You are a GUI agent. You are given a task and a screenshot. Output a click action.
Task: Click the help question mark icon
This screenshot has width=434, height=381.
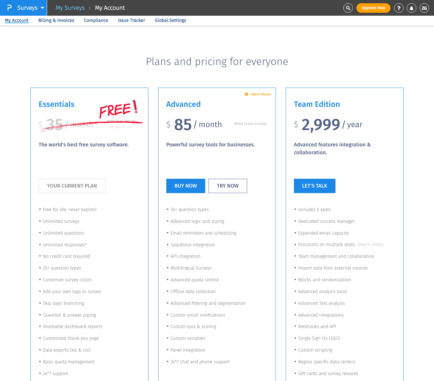(x=399, y=8)
